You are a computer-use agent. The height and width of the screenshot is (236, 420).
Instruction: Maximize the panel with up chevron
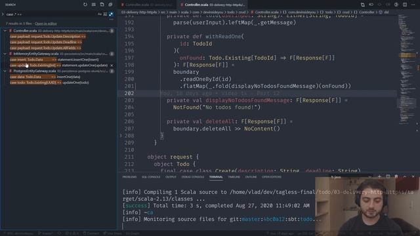click(x=405, y=176)
